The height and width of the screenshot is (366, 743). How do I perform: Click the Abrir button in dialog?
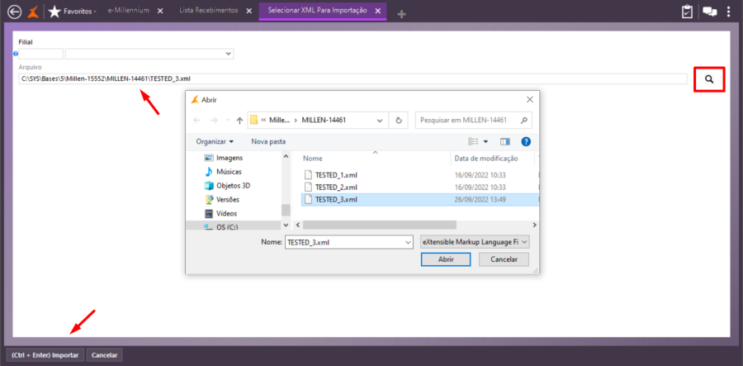[446, 259]
